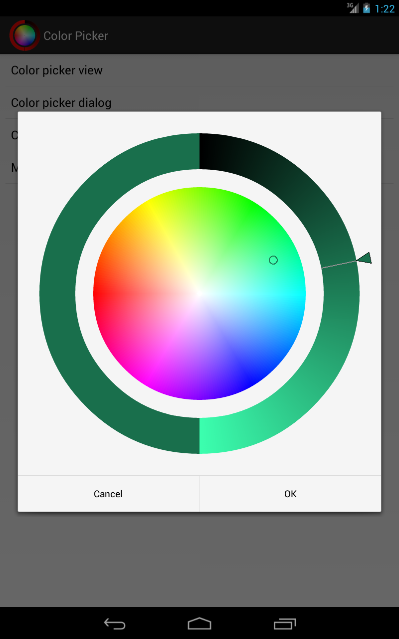Tap the back navigation arrow
Image resolution: width=399 pixels, height=639 pixels.
[114, 624]
